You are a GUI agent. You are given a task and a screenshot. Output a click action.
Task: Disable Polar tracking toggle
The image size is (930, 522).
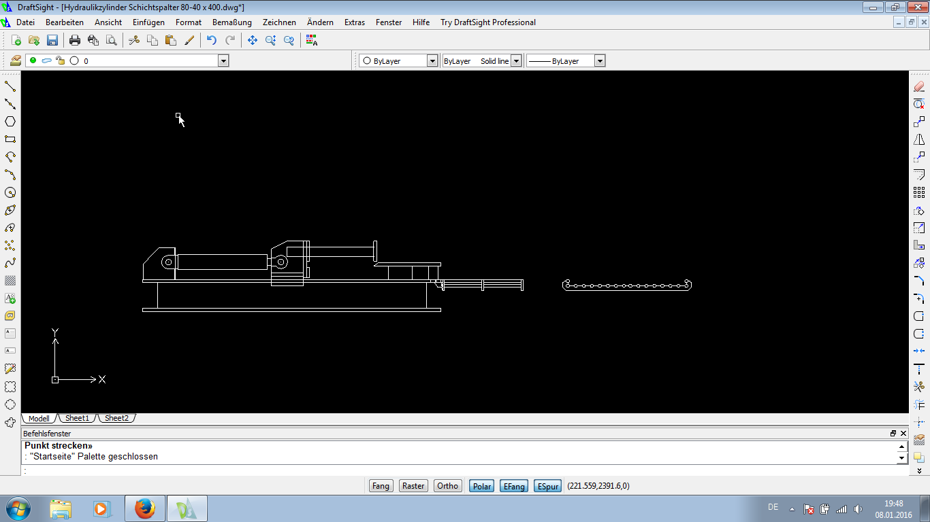click(482, 486)
